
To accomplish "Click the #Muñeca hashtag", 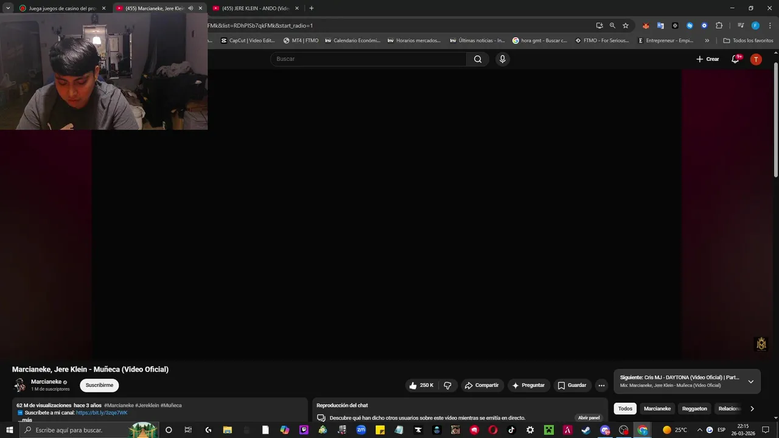I will [x=171, y=405].
